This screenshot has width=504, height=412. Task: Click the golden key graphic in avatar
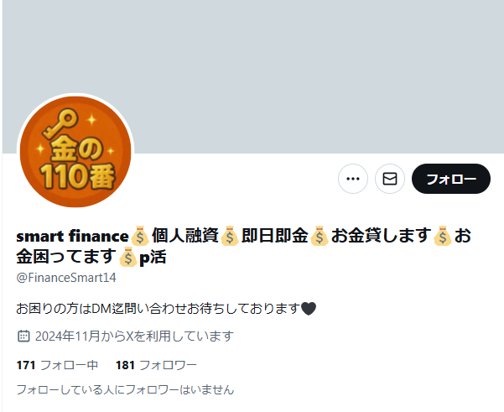click(60, 123)
